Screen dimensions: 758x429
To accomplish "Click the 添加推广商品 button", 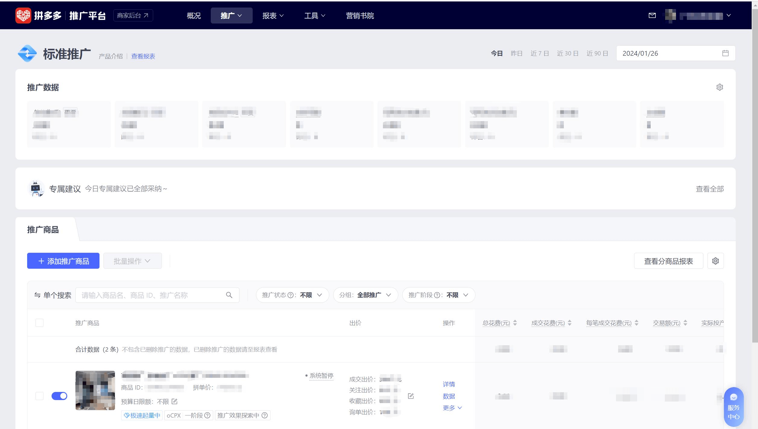I will [63, 261].
